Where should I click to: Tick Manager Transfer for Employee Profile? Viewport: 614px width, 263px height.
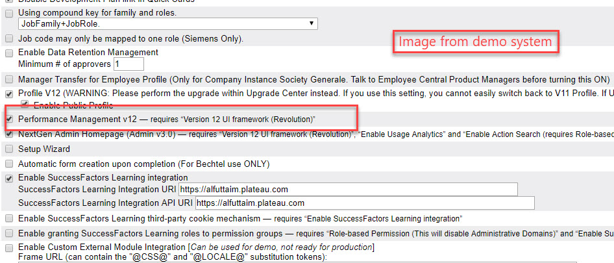pos(9,80)
